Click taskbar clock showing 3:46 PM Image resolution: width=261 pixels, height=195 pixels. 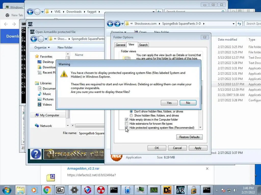248,190
